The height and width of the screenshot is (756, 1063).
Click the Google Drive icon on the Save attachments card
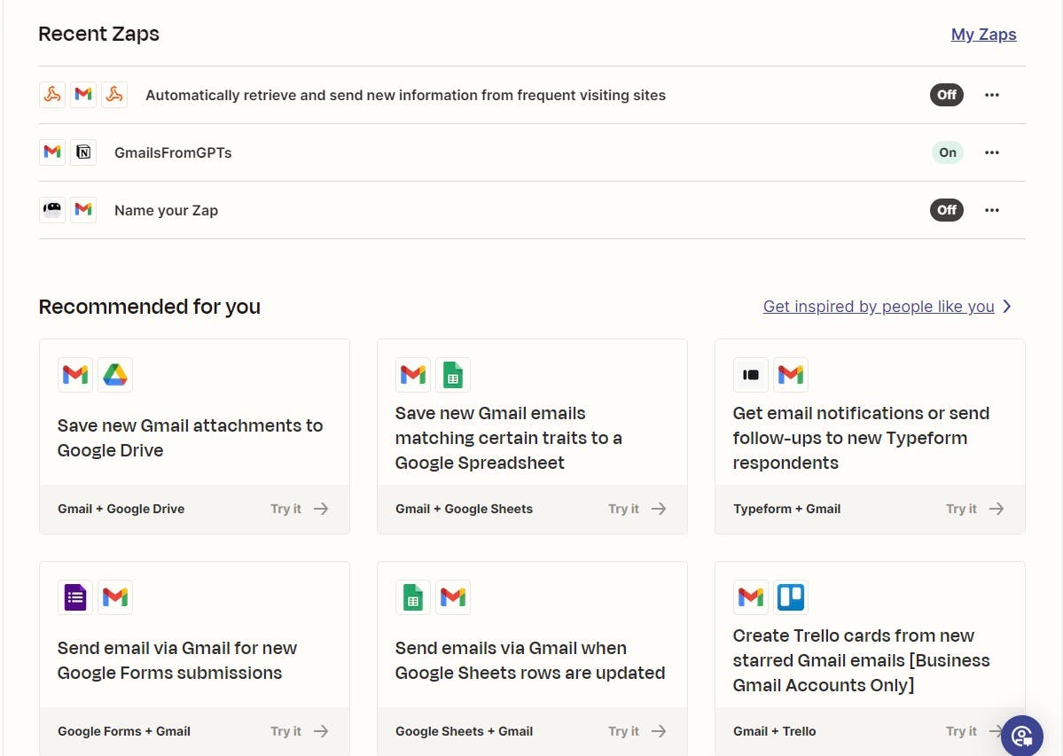[x=115, y=375]
